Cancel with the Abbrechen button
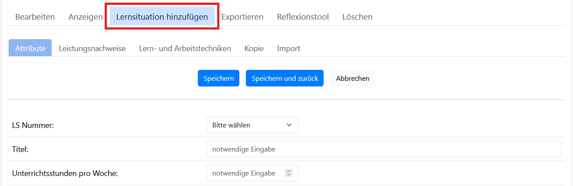Viewport: 573px width, 186px height. coord(352,78)
